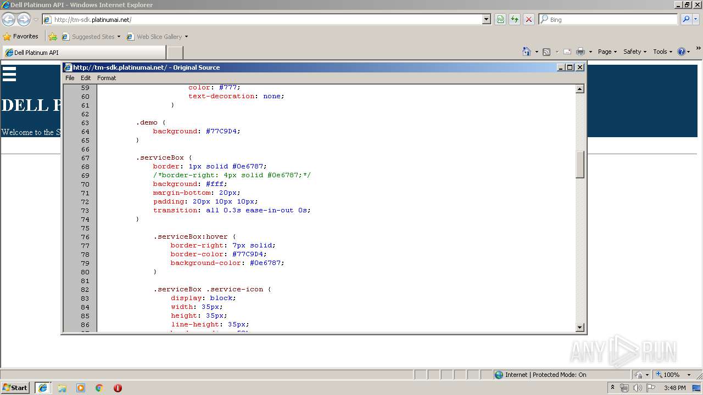Screen dimensions: 703x395
Task: Open the Safety menu
Action: click(635, 52)
